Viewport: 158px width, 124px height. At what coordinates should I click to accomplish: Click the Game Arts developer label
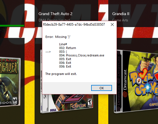[x=120, y=20]
